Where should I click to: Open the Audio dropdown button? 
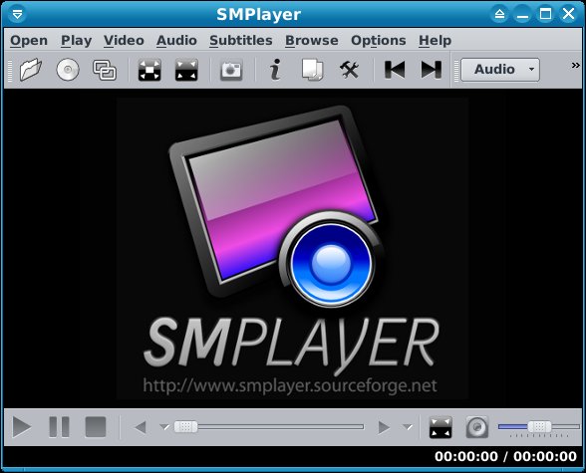[x=500, y=70]
